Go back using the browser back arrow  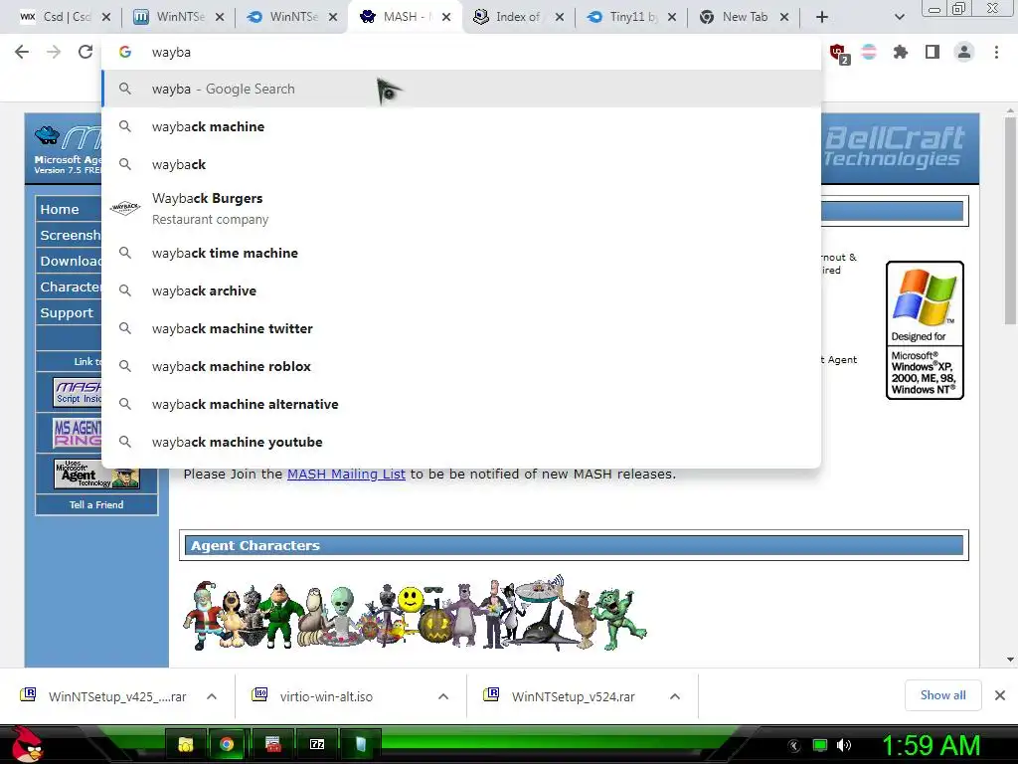(x=22, y=52)
